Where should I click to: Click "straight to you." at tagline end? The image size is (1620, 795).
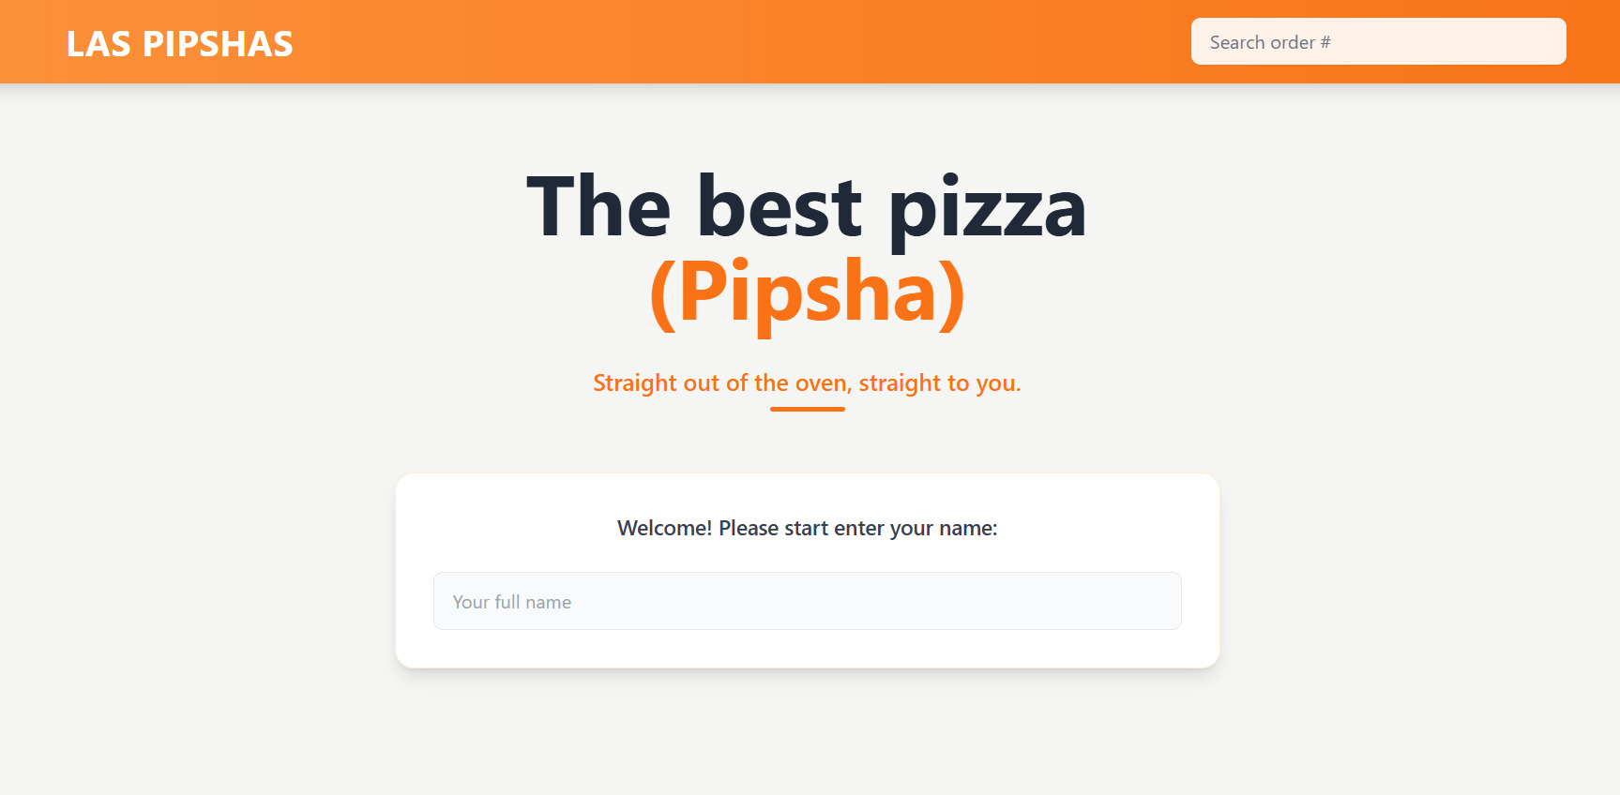click(x=939, y=383)
